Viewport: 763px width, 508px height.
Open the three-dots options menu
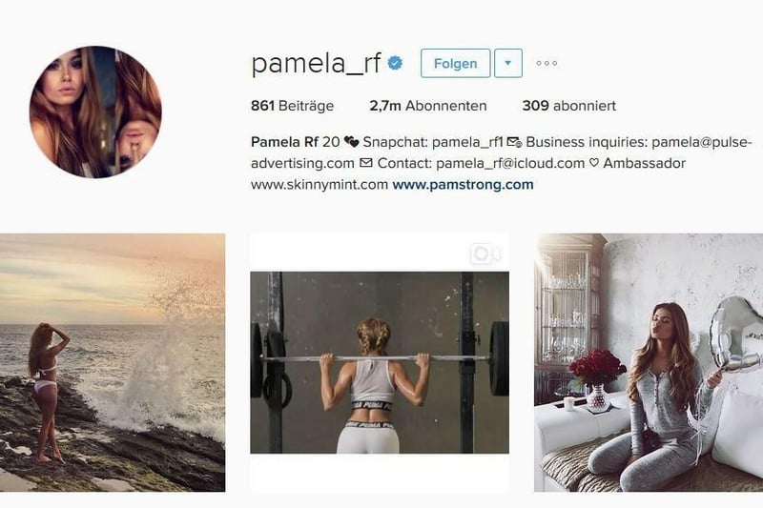coord(546,63)
